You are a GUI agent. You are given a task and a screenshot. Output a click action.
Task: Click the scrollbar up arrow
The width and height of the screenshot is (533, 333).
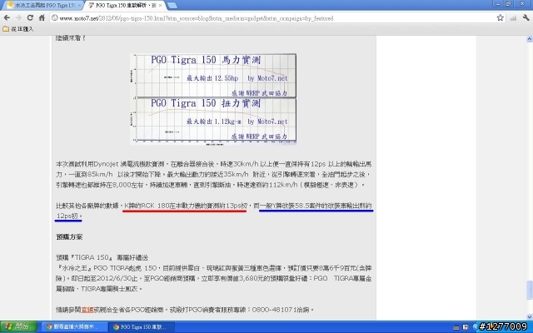530,39
